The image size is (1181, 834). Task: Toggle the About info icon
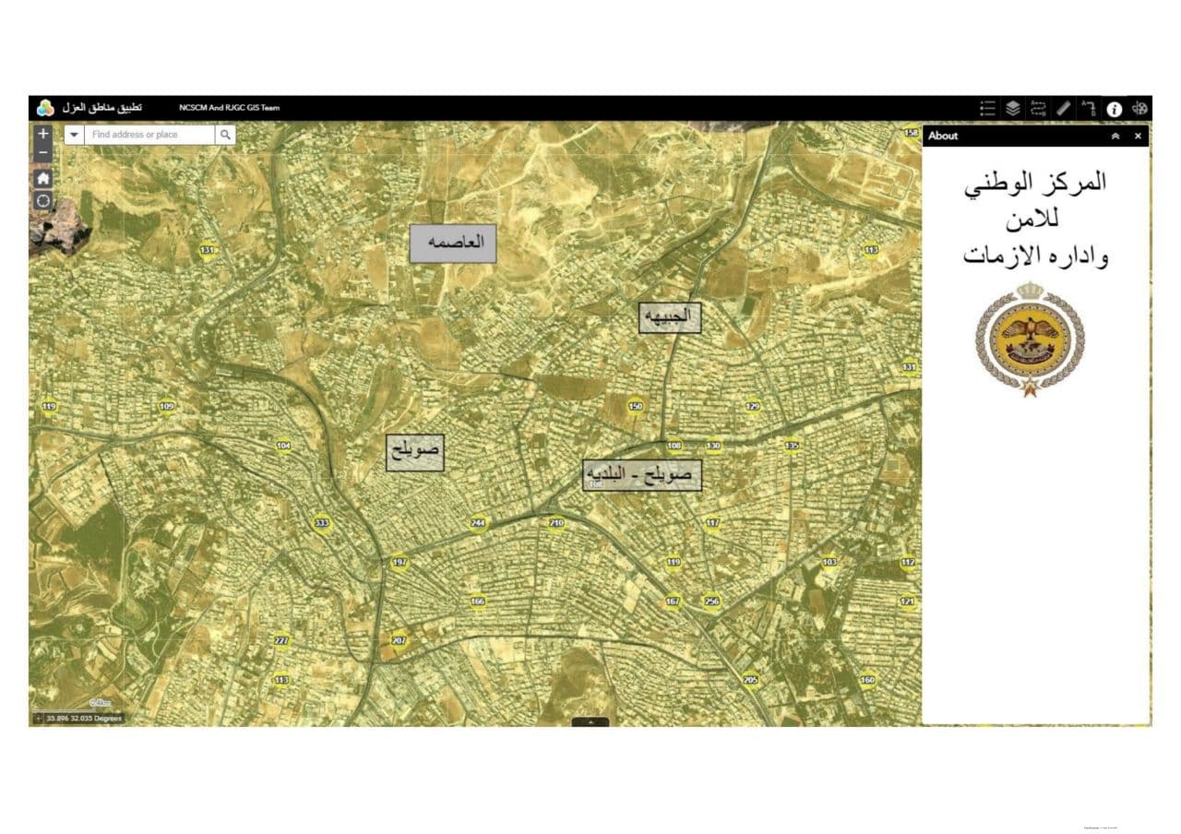click(x=1115, y=109)
